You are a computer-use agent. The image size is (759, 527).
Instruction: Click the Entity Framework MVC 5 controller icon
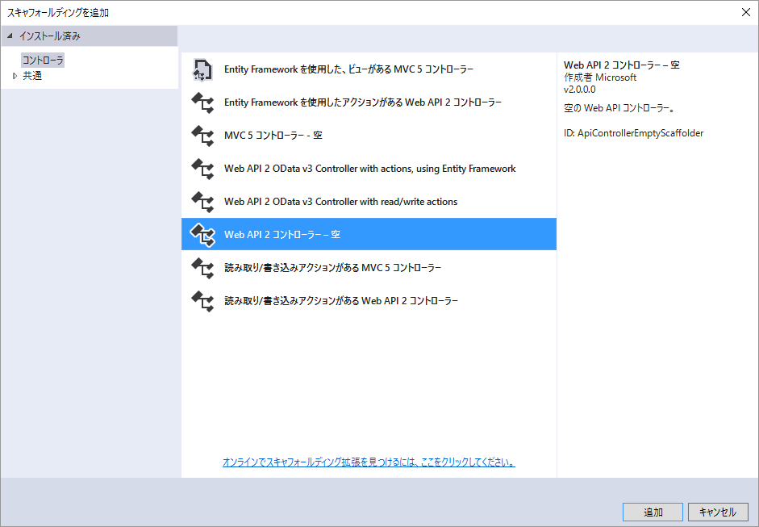pos(202,69)
